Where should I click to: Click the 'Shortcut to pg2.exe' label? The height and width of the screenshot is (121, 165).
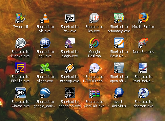click(45, 54)
